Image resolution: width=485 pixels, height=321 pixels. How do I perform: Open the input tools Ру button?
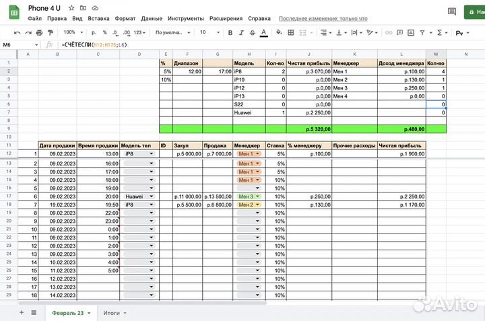click(x=462, y=33)
